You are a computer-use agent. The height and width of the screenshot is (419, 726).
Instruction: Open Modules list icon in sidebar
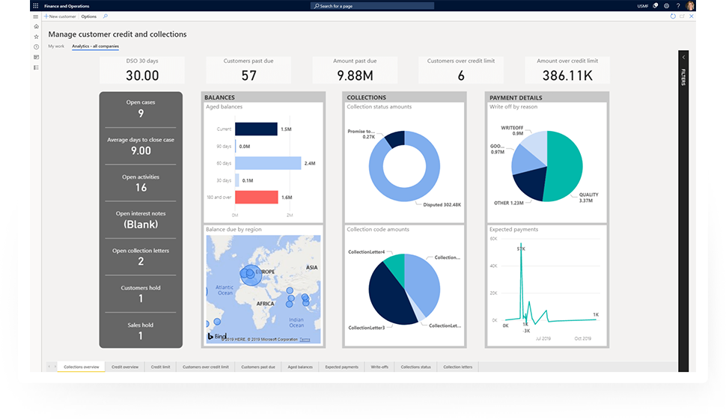coord(36,67)
